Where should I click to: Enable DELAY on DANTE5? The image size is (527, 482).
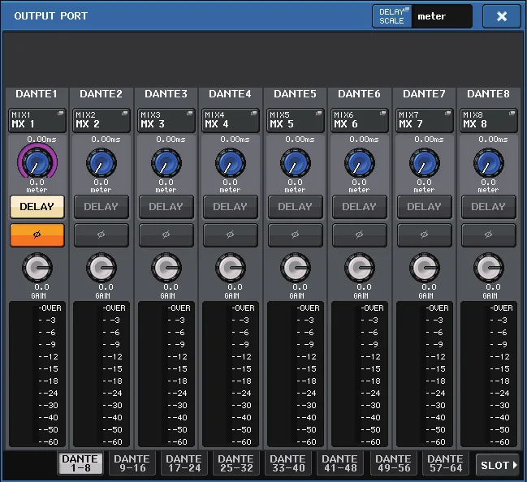pos(295,207)
